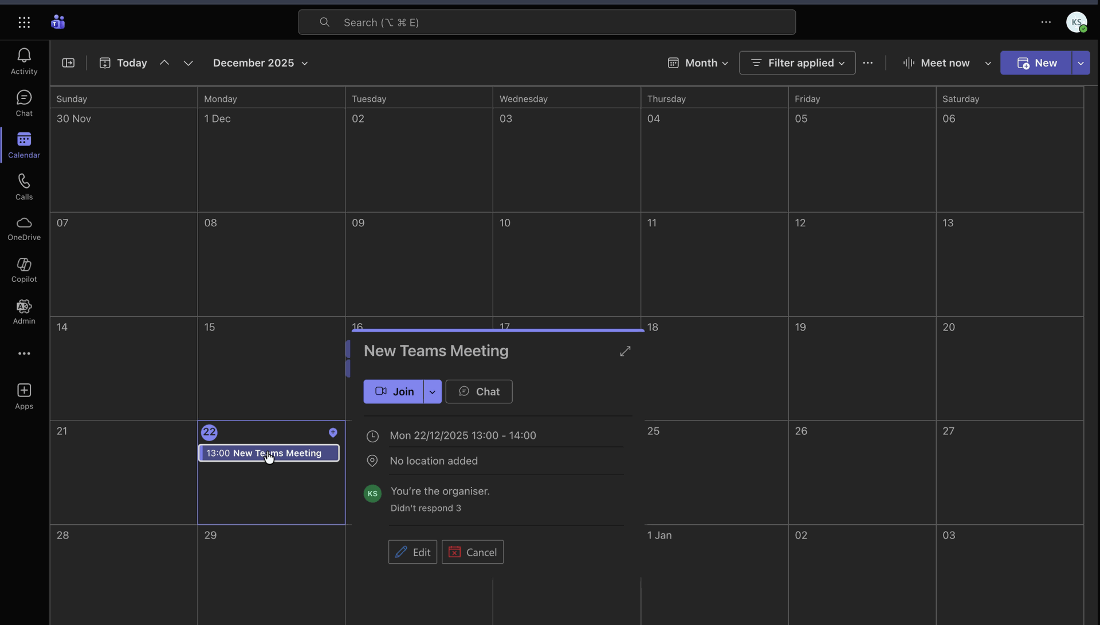
Task: Open the Month view dropdown
Action: 698,63
